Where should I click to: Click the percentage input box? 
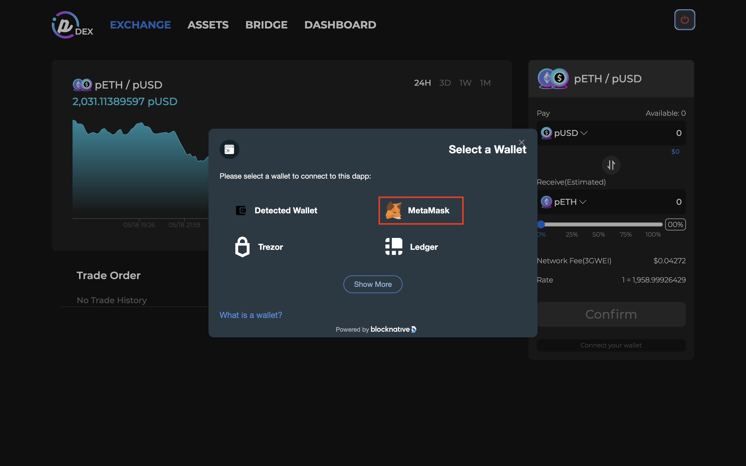(675, 224)
